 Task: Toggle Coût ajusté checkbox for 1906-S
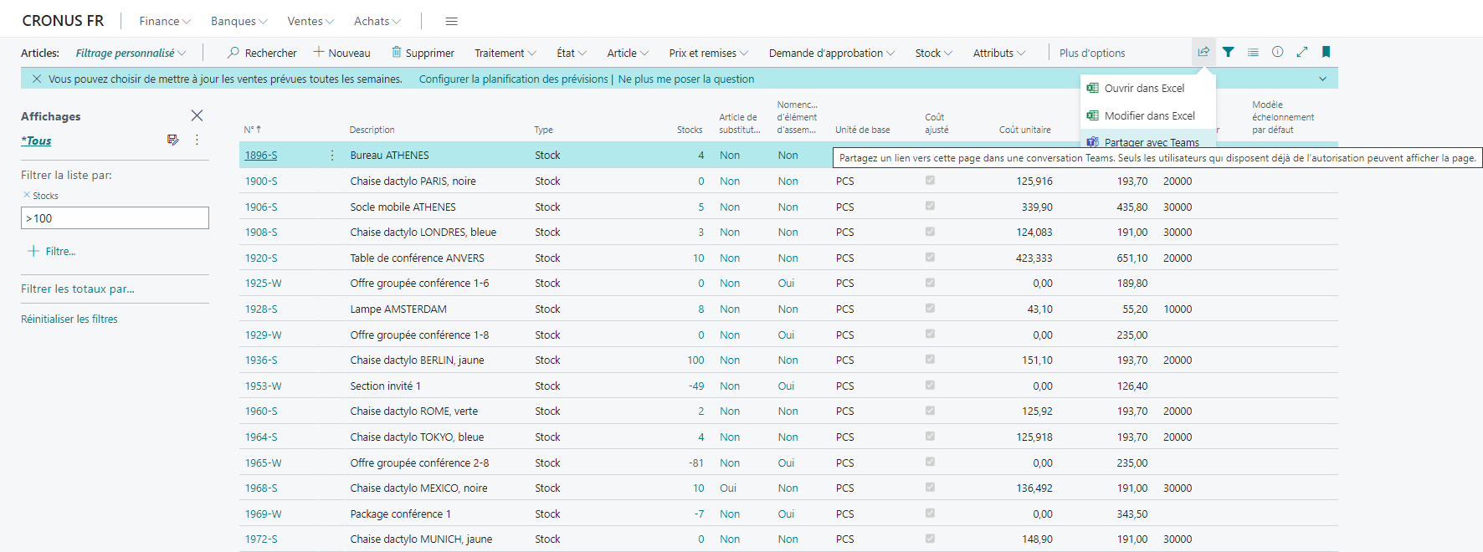click(930, 206)
